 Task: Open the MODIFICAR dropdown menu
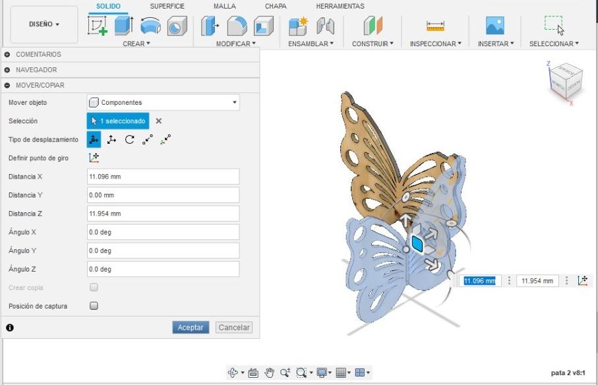pyautogui.click(x=235, y=44)
